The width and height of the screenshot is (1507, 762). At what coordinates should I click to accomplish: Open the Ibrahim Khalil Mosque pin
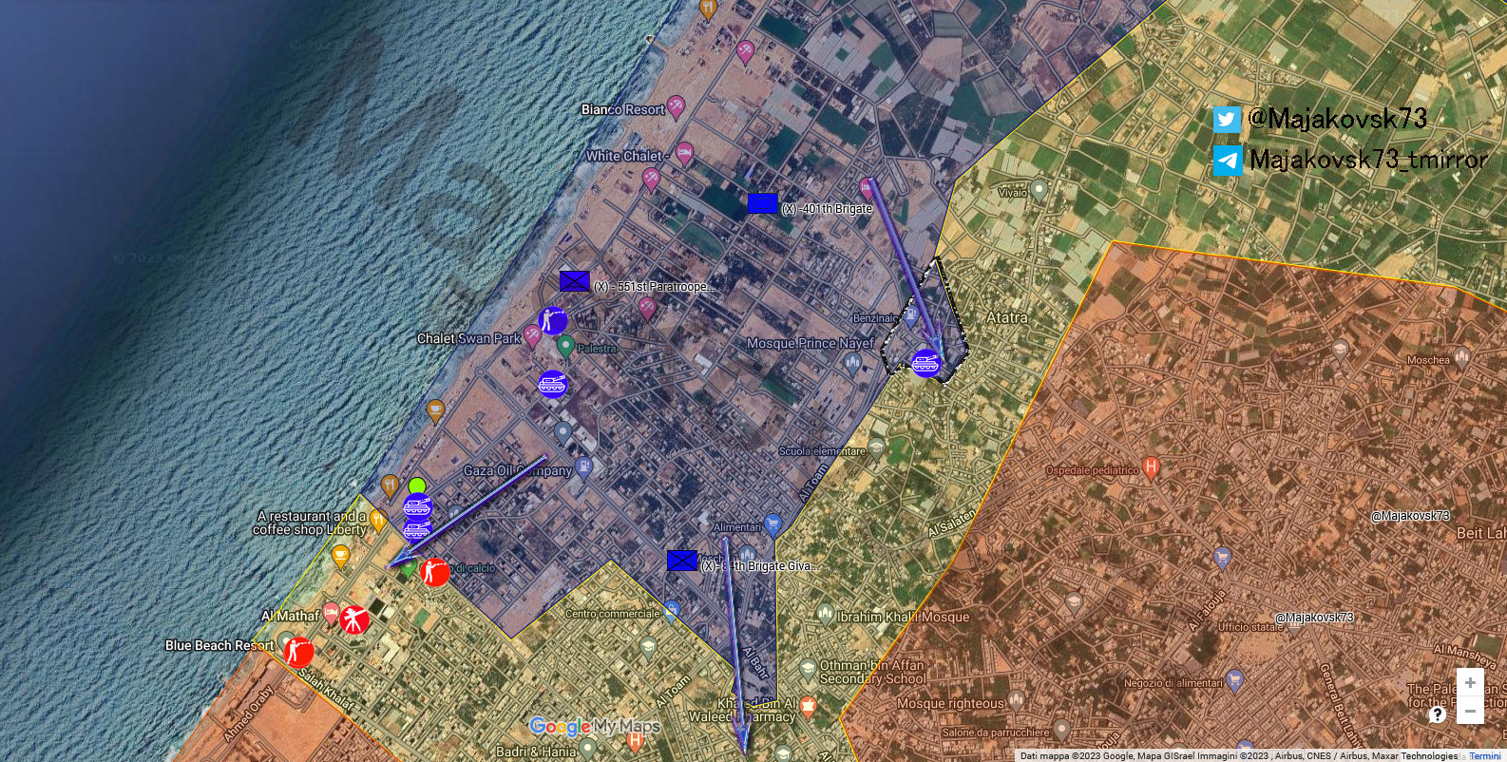click(x=825, y=614)
